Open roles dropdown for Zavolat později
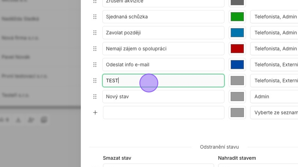 [274, 33]
